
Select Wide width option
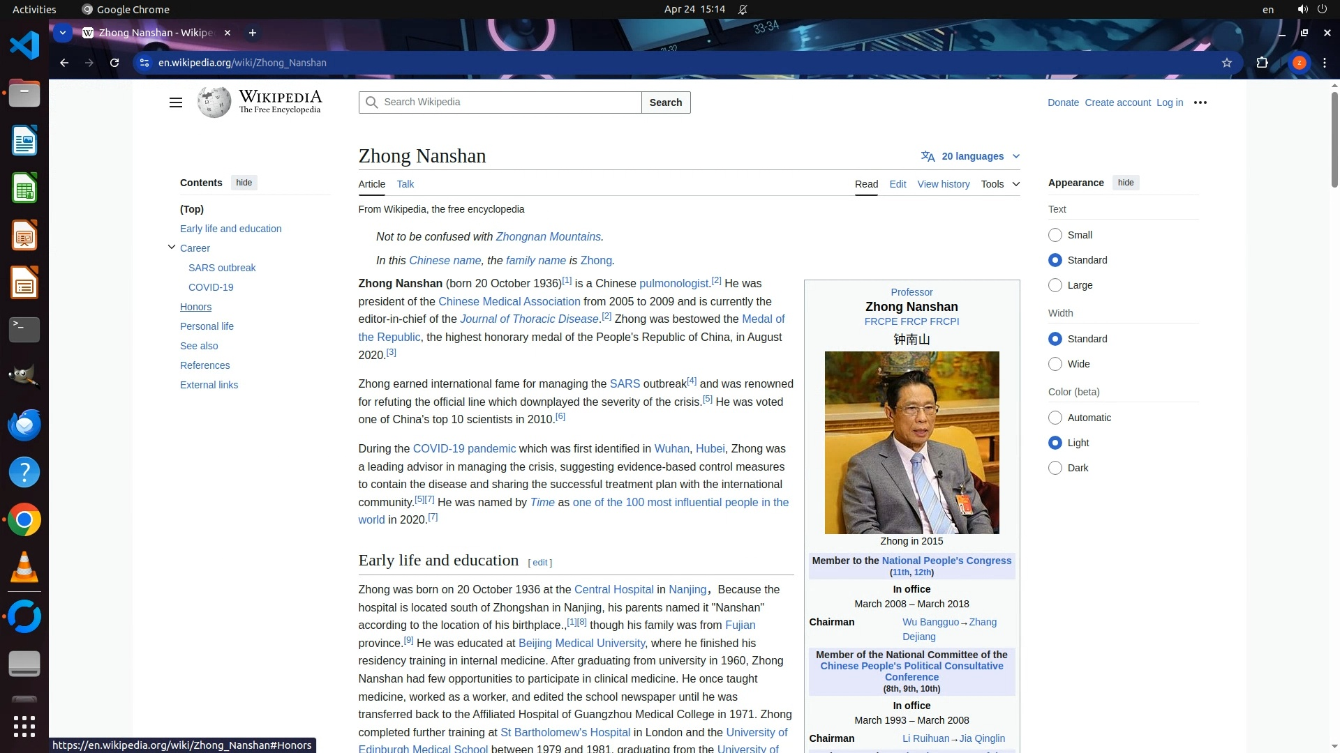click(x=1055, y=364)
